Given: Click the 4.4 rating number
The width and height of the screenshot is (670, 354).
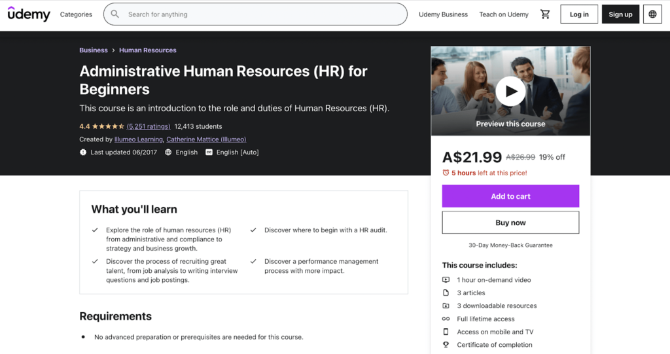Looking at the screenshot, I should click(84, 126).
